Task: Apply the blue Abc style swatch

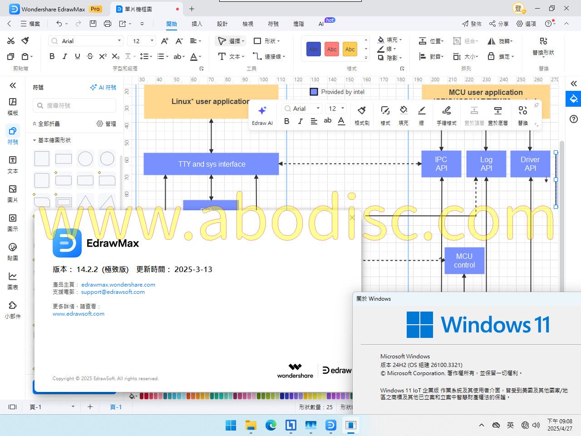Action: click(x=314, y=49)
